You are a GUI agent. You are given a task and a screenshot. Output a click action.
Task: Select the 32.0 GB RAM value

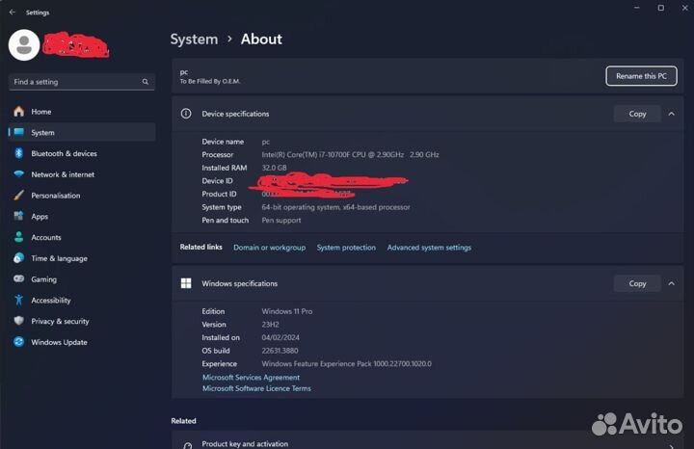[x=274, y=168]
